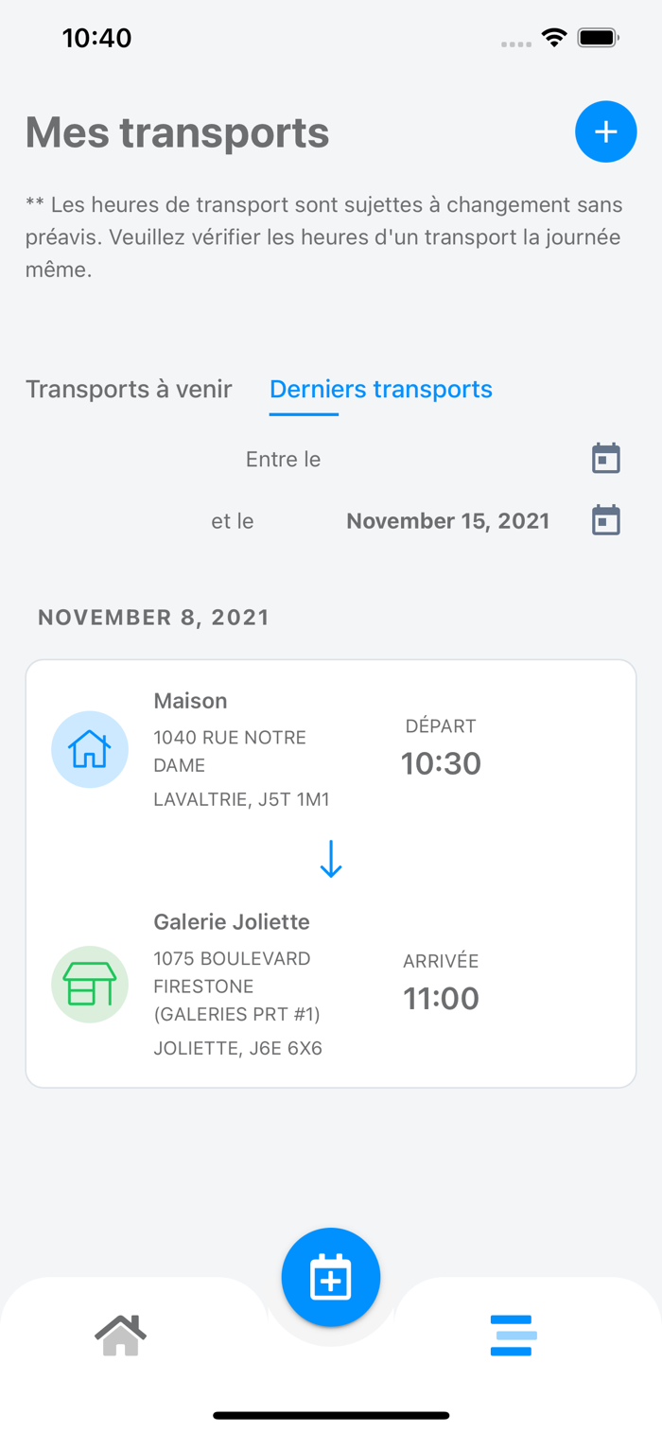
Task: Tap the Mes transports page title
Action: point(178,132)
